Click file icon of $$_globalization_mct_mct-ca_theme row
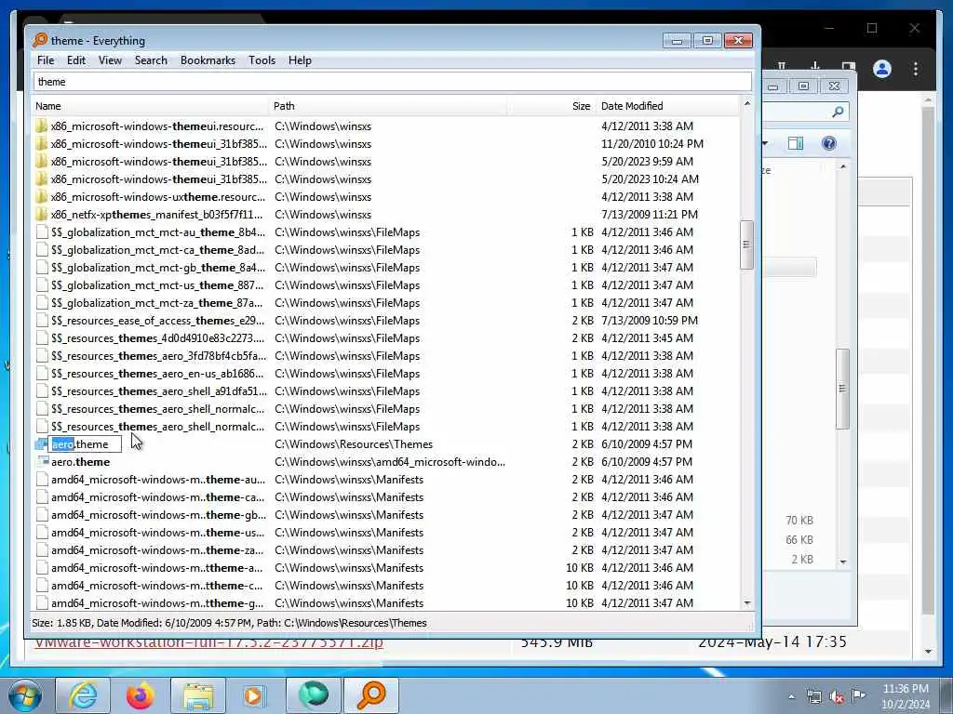Screen dimensions: 953x714 pyautogui.click(x=42, y=249)
